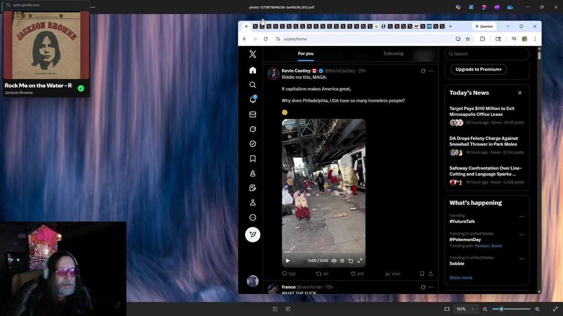Open video settings gear icon
Viewport: 563px width, 316px height.
pos(342,261)
